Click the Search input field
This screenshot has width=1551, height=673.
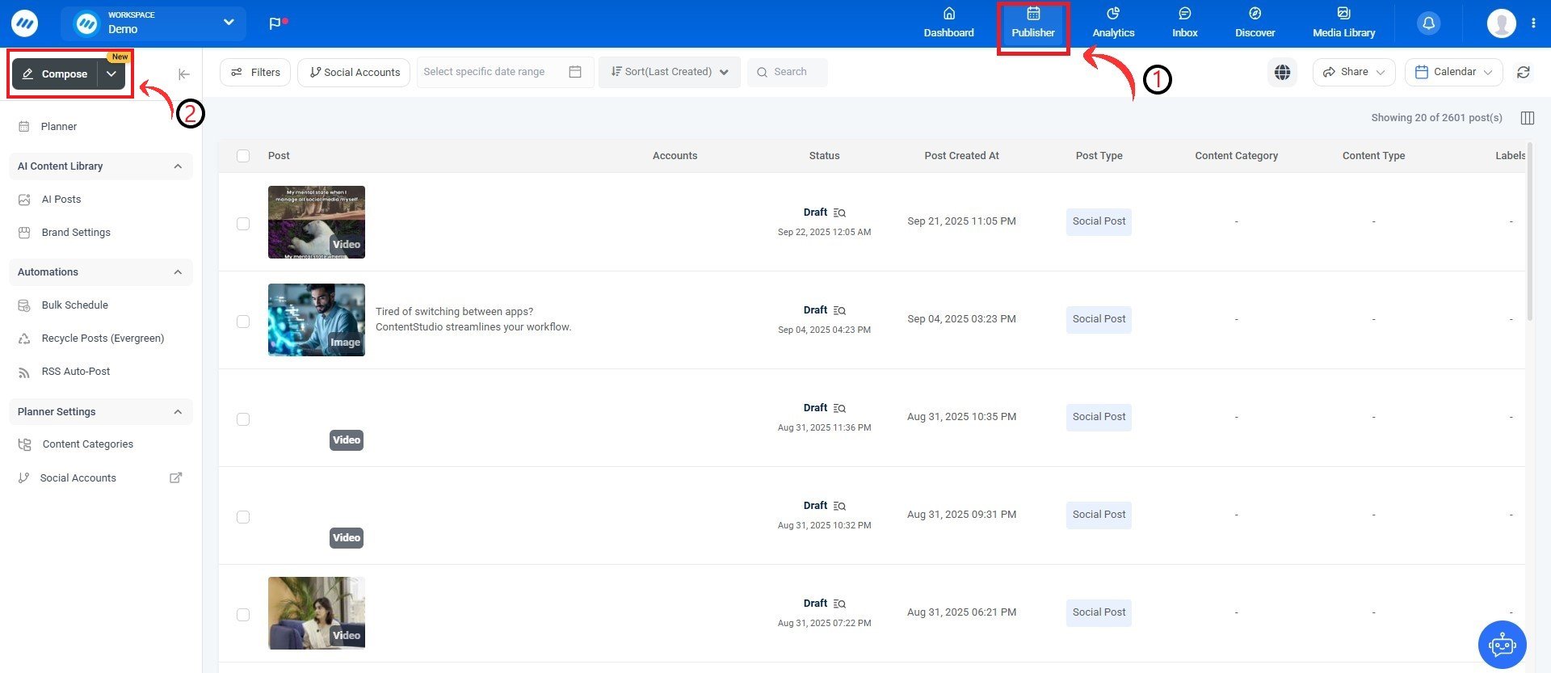click(x=796, y=72)
